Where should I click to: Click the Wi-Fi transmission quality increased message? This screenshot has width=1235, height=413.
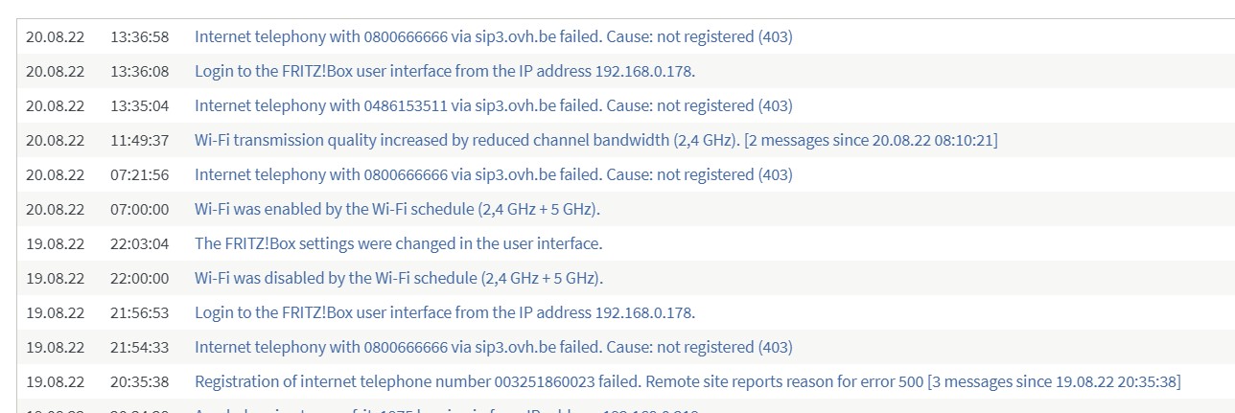point(595,140)
